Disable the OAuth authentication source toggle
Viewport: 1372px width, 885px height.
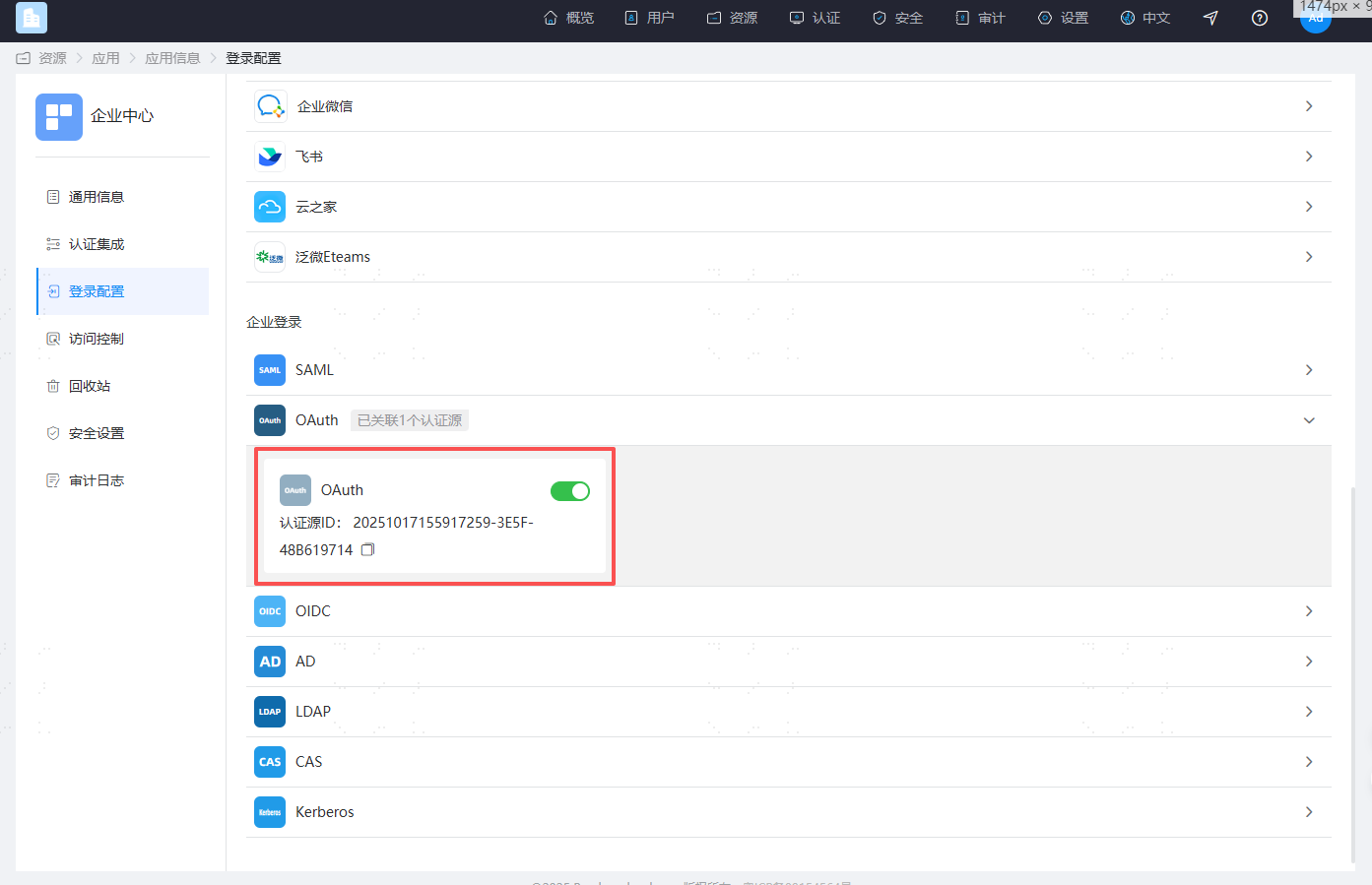569,491
